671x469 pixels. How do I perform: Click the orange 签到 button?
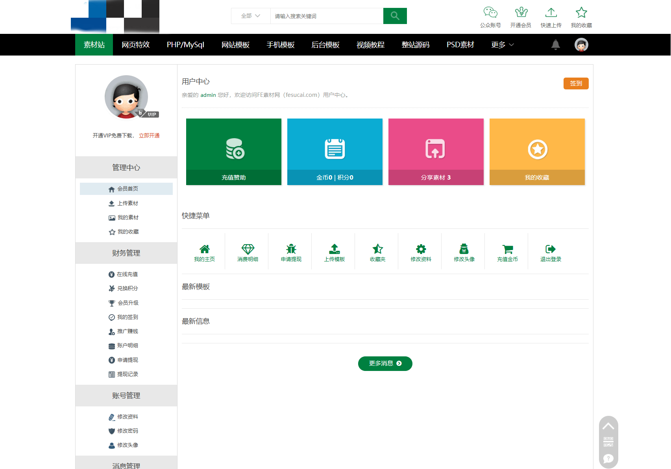tap(576, 83)
